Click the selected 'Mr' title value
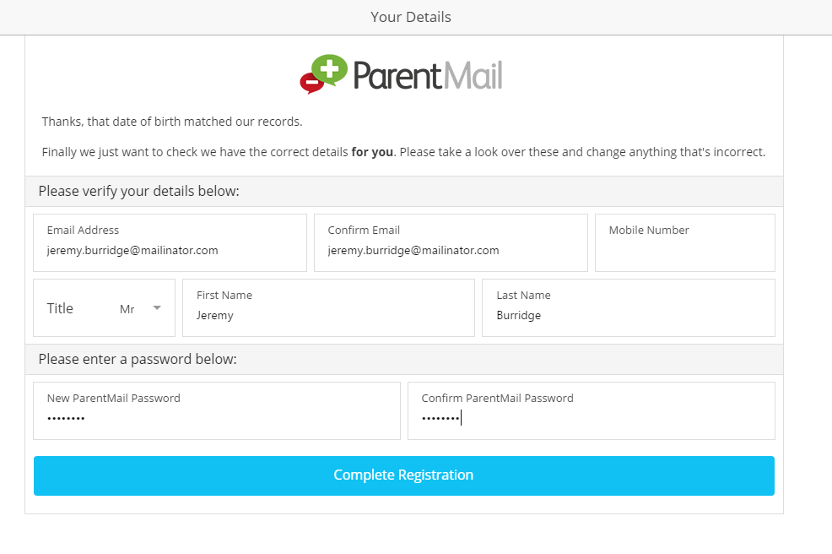 127,309
